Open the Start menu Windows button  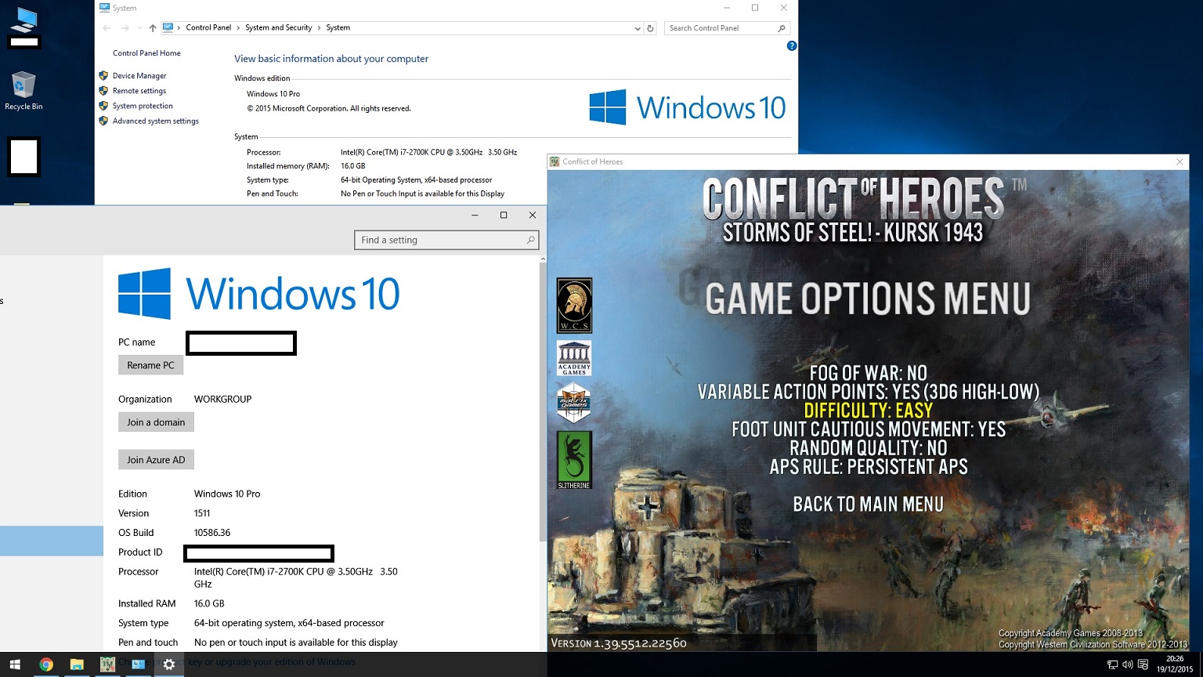pos(15,664)
